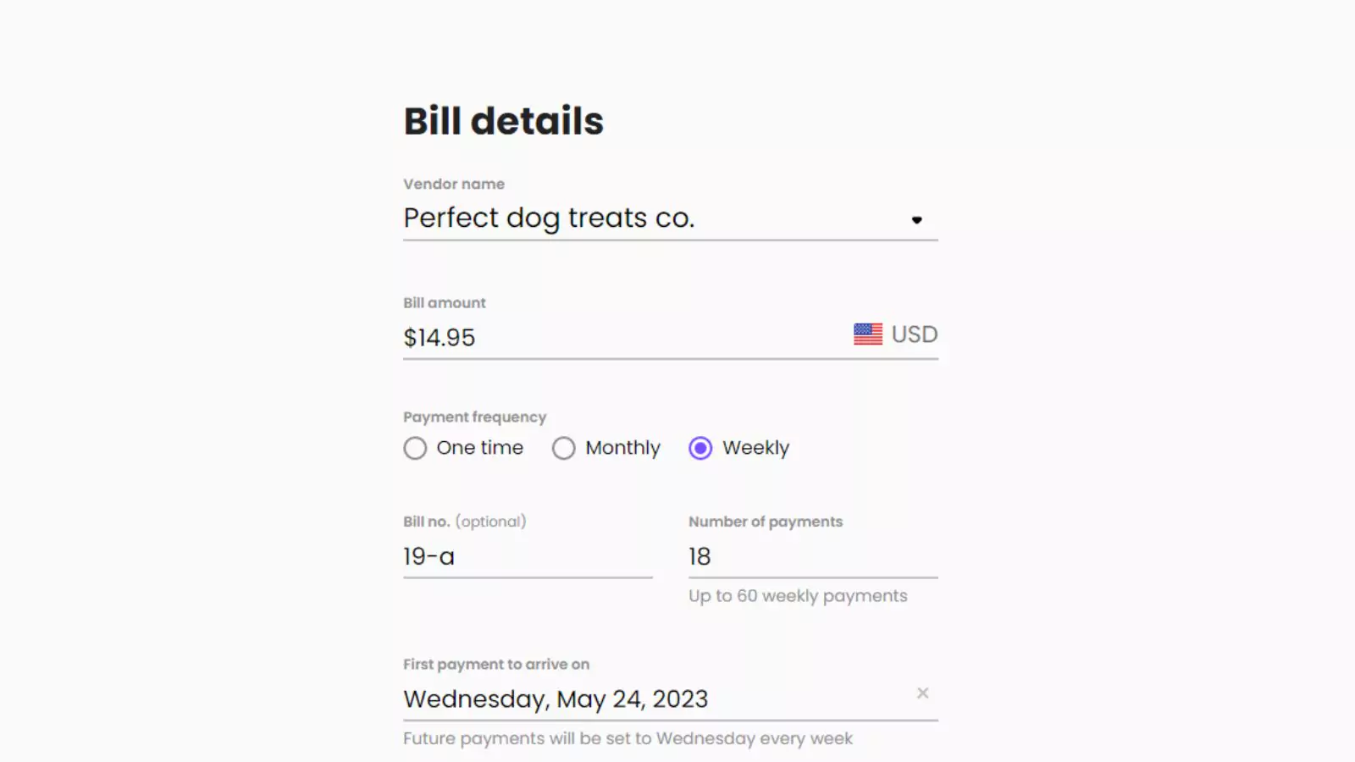Click the Vendor name field label
The width and height of the screenshot is (1355, 762).
click(454, 184)
